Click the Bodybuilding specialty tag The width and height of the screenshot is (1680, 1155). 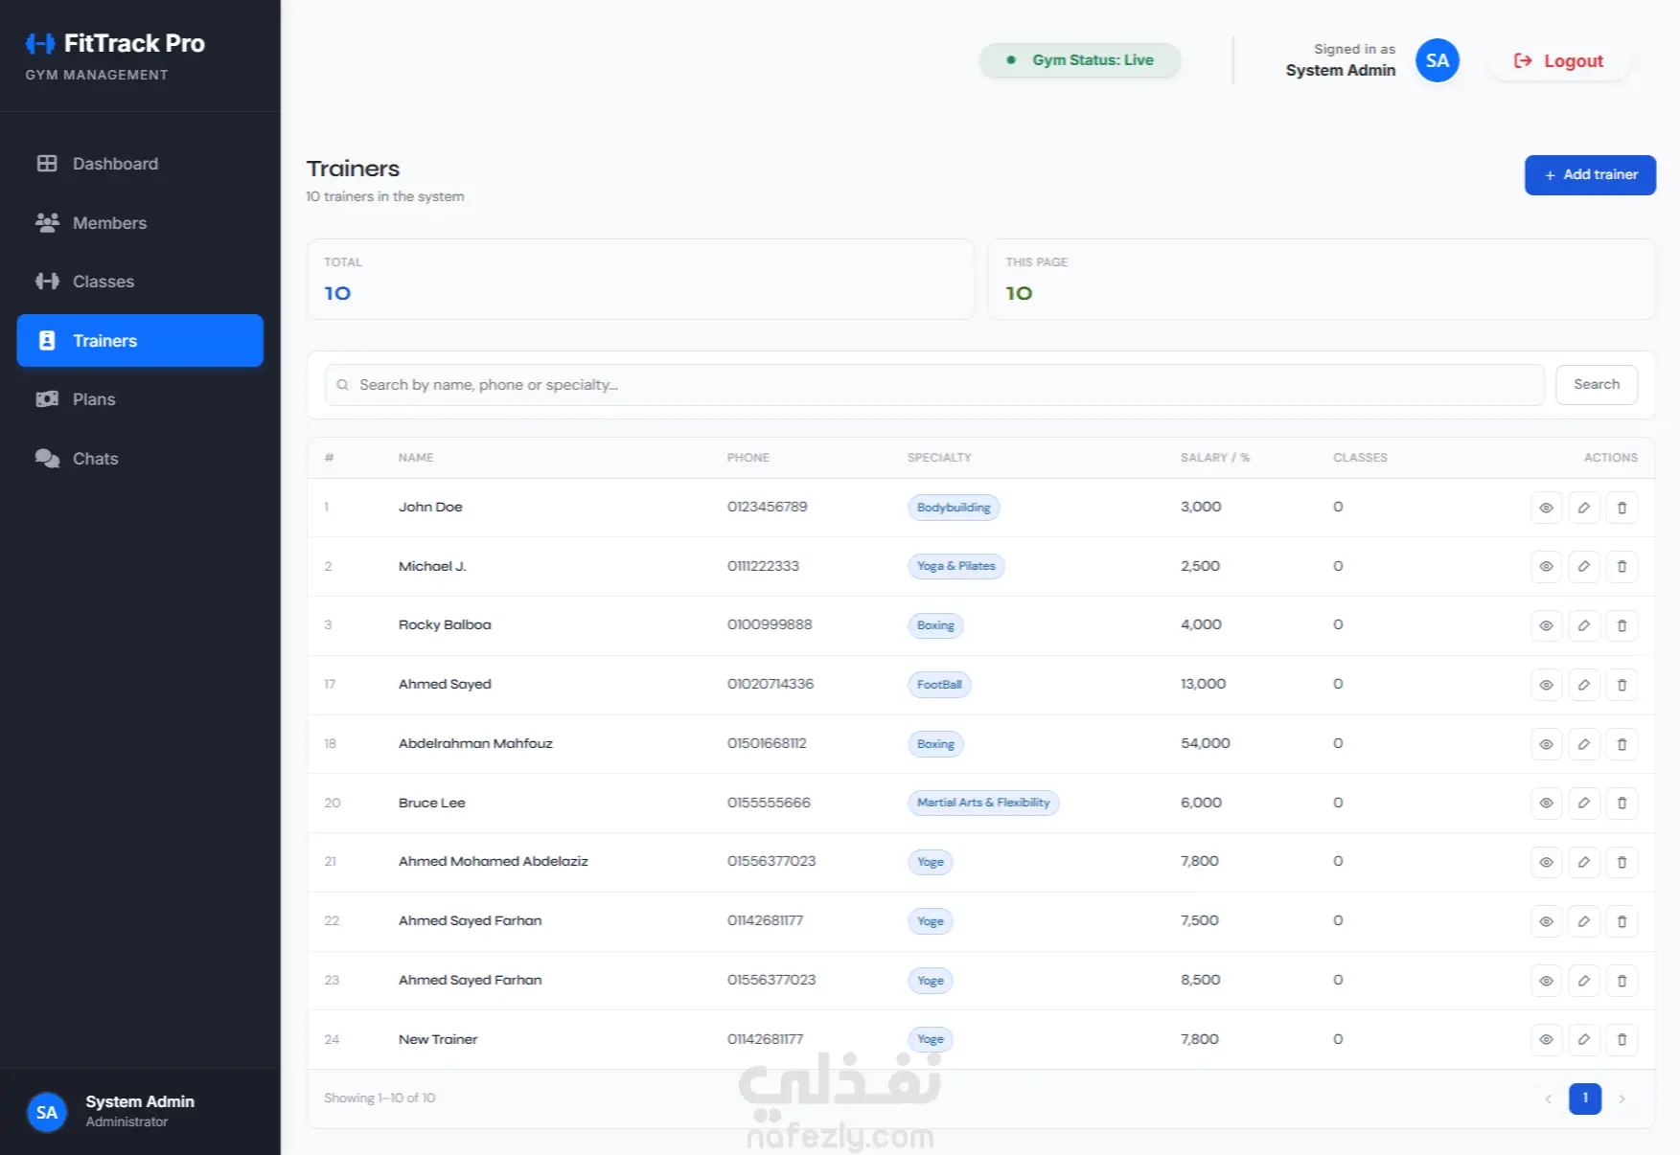(x=954, y=508)
